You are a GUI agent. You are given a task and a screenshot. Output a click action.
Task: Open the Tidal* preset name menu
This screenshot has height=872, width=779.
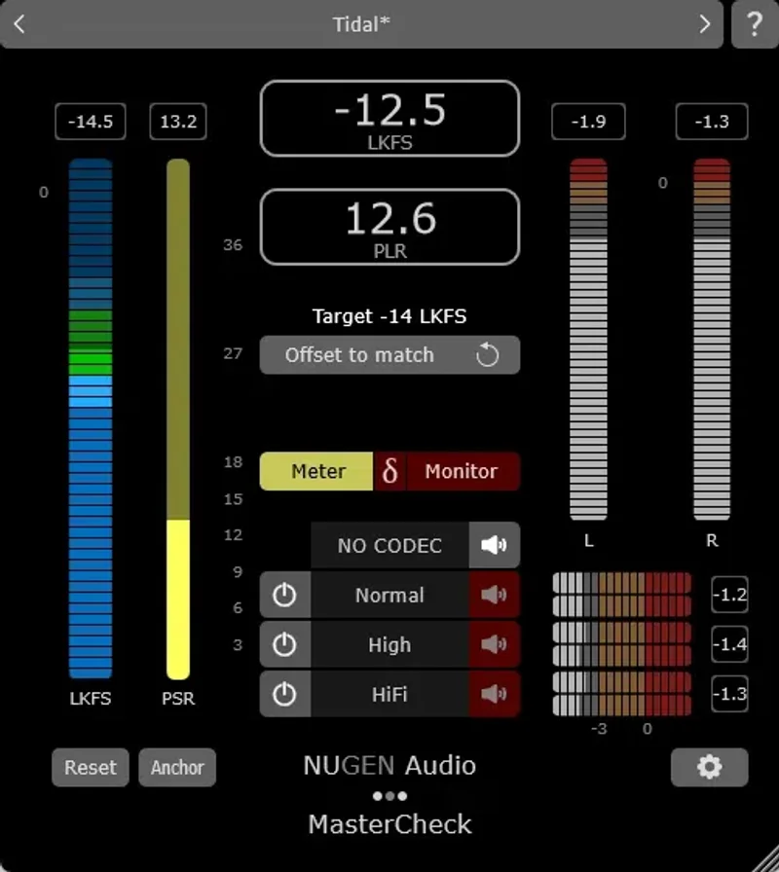pos(361,24)
